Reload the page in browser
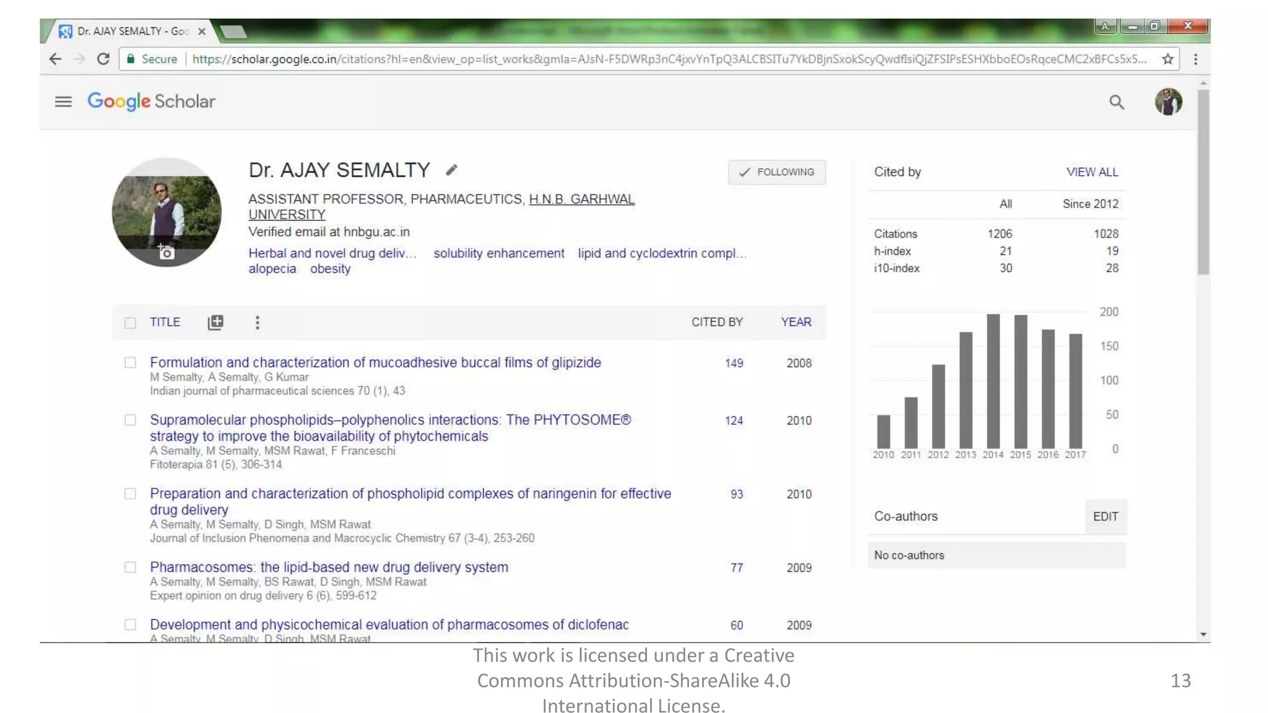The image size is (1268, 713). pos(103,59)
